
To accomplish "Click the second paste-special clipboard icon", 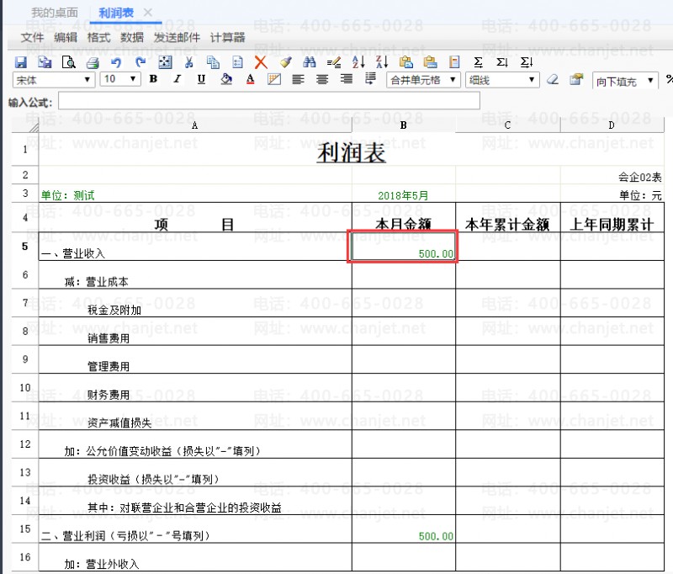I will [430, 62].
